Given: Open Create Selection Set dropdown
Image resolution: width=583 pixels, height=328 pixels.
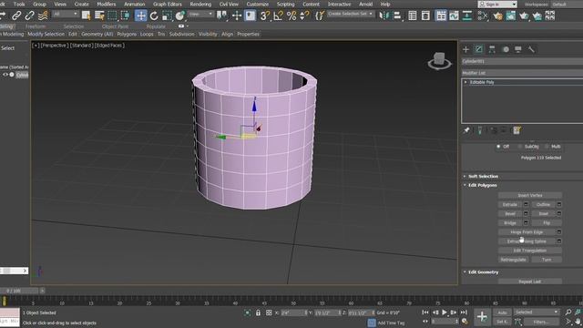Looking at the screenshot, I should [x=350, y=15].
